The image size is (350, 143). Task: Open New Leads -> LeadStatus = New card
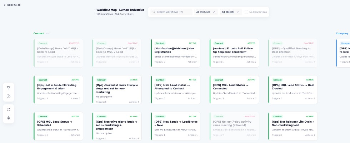click(x=176, y=126)
